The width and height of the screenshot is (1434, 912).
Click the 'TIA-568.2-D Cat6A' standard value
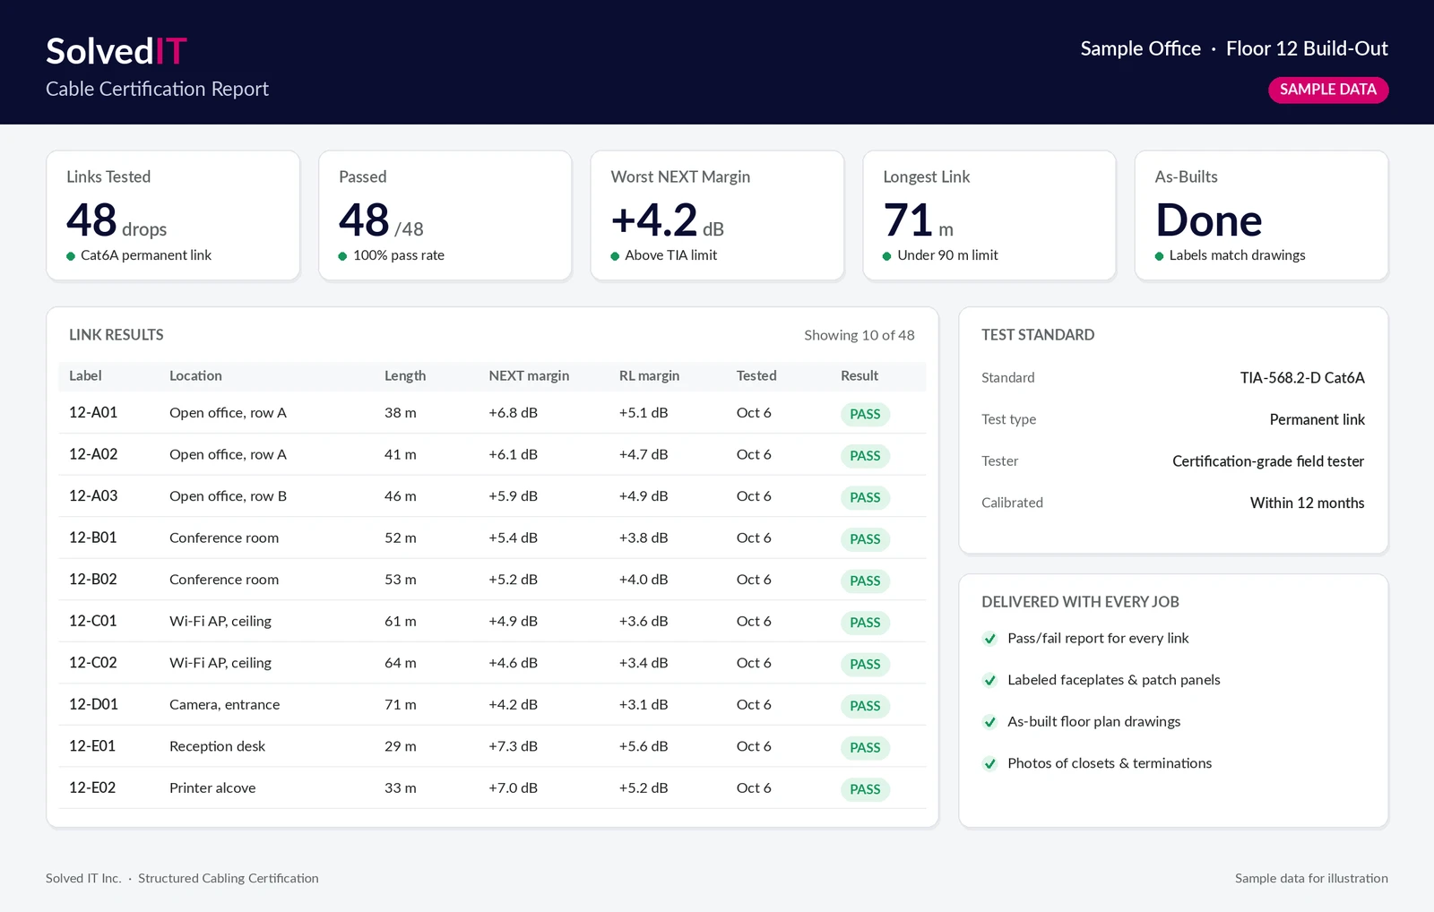pyautogui.click(x=1302, y=378)
